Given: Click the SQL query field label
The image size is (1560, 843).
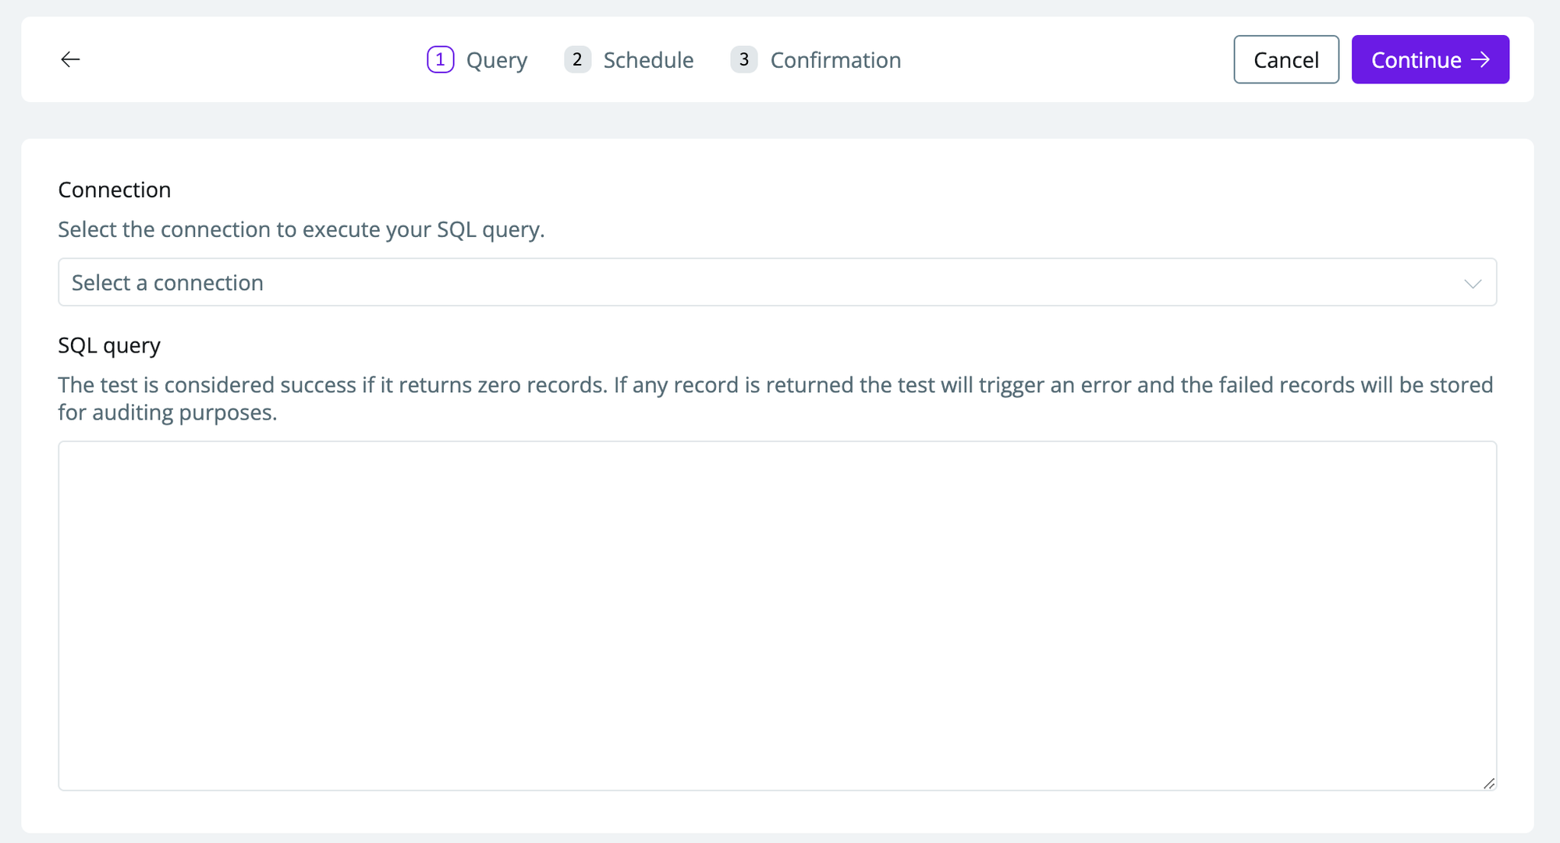Looking at the screenshot, I should [x=109, y=345].
